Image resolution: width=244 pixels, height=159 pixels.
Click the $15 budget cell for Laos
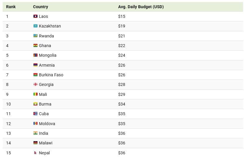point(122,16)
